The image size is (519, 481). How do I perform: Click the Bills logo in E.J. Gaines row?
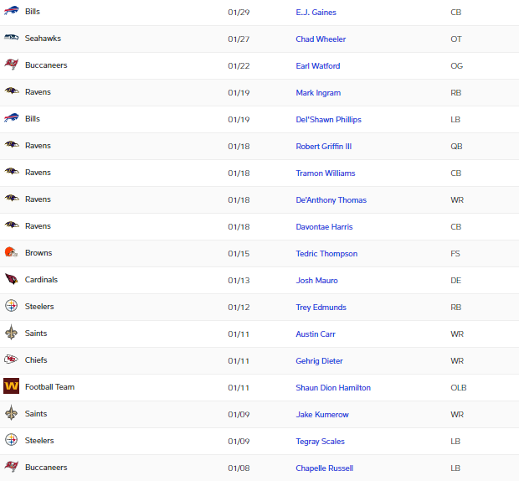tap(11, 11)
